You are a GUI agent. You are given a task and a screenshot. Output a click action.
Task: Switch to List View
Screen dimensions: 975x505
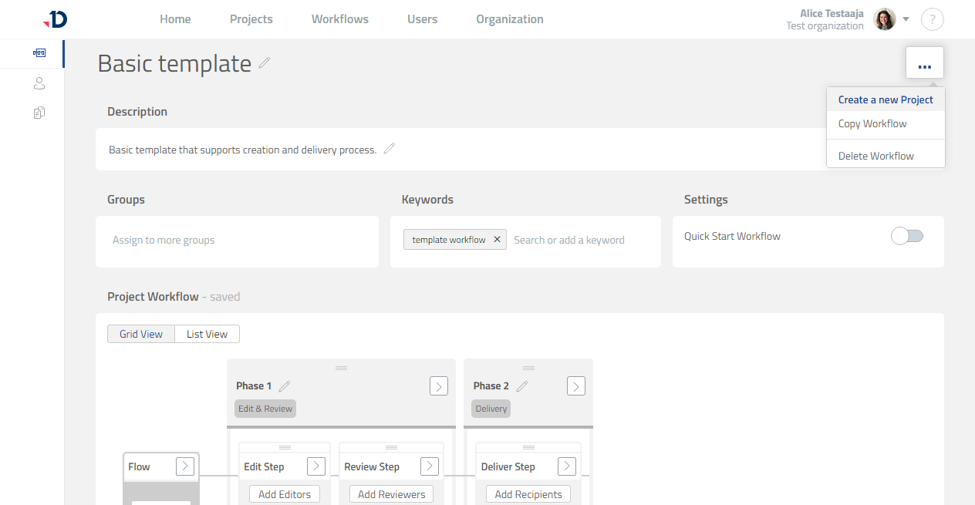[207, 333]
